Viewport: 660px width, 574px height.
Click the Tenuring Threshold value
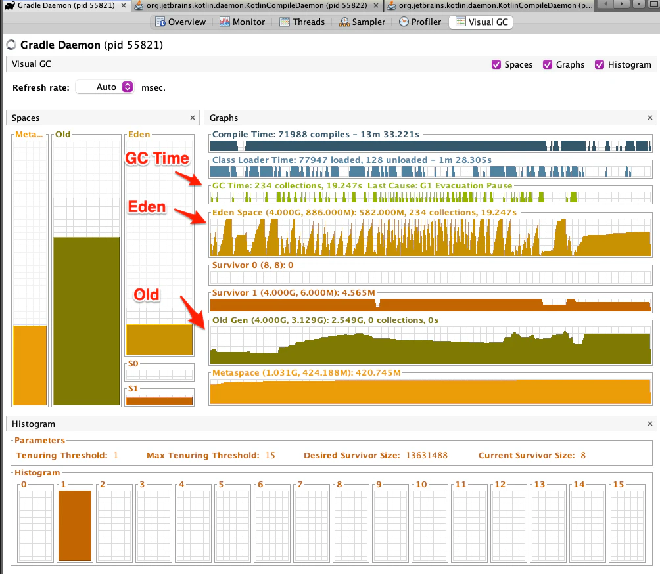click(116, 455)
